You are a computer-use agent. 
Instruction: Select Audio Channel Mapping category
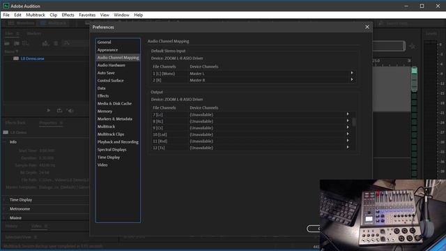pos(118,57)
